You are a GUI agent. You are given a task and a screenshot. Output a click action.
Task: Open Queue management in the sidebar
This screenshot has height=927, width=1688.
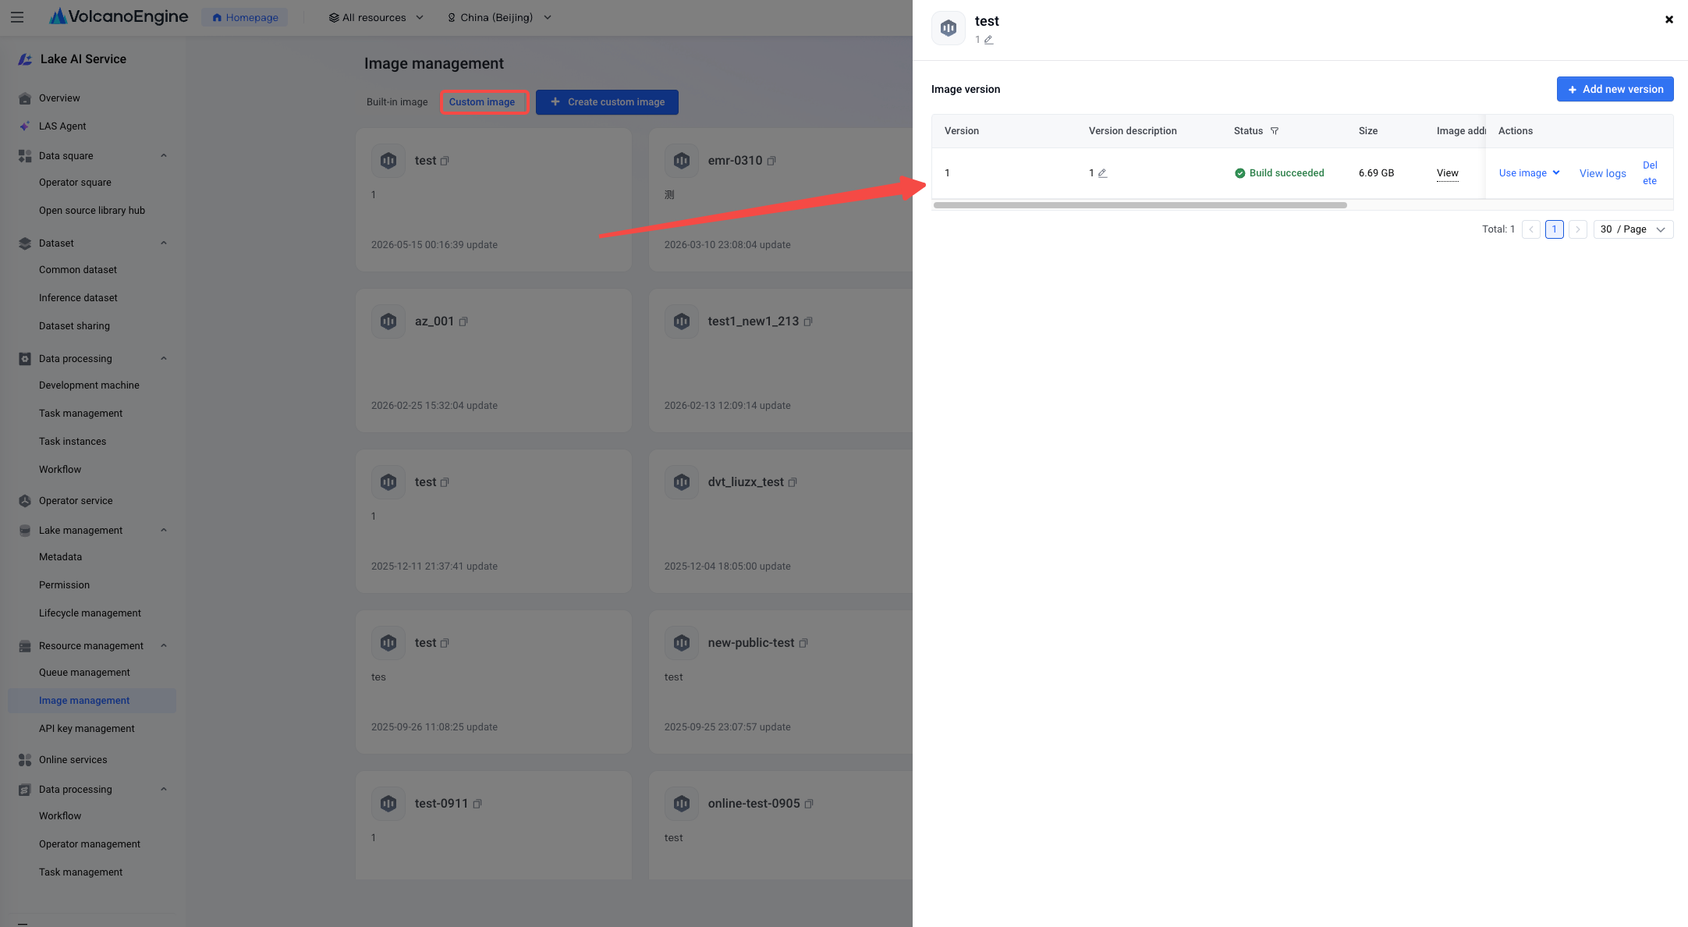(84, 673)
